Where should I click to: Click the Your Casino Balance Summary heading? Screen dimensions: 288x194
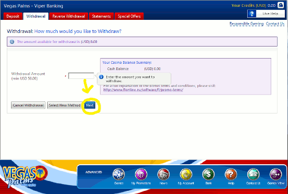click(x=127, y=63)
